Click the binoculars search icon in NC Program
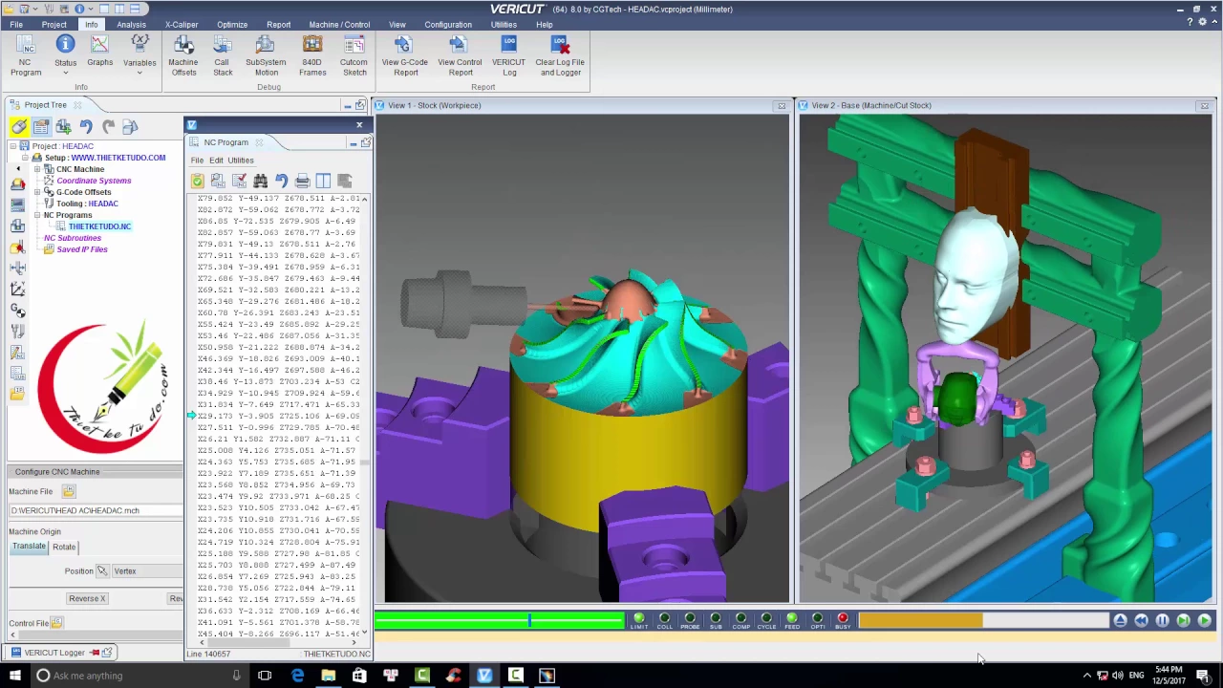 [x=260, y=181]
